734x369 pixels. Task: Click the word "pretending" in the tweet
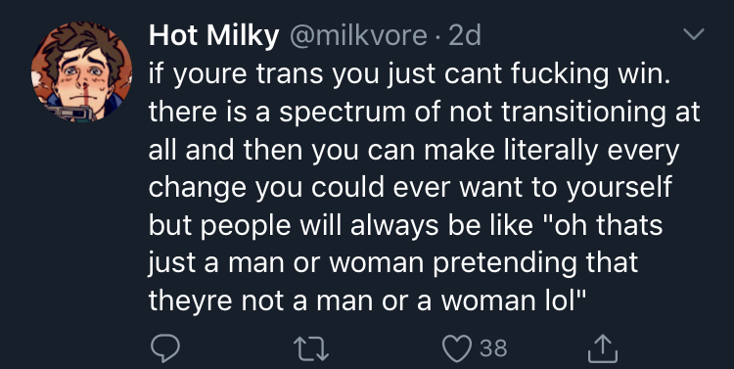click(505, 263)
